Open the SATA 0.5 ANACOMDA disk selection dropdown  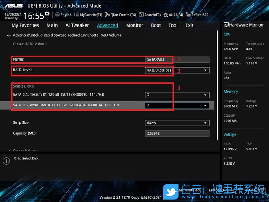point(177,105)
